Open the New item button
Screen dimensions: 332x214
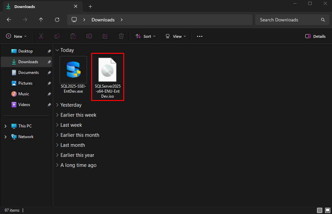click(16, 36)
